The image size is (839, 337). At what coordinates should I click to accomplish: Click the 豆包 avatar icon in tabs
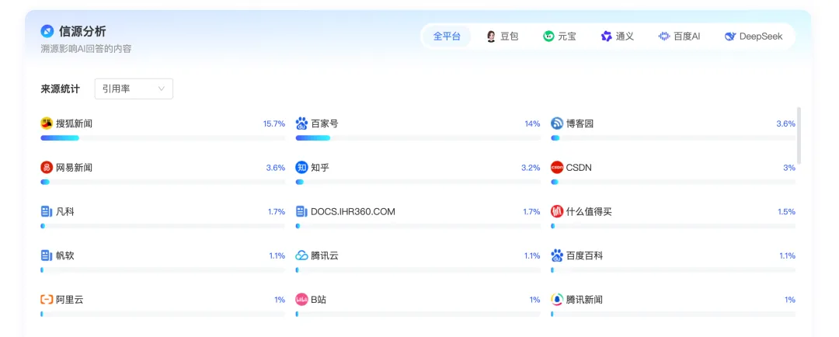click(x=491, y=36)
